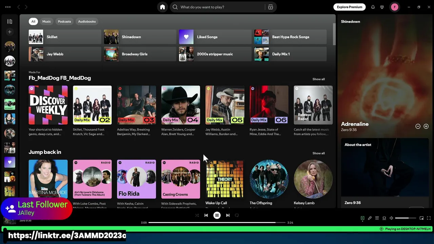Open Friend Activity icon

click(382, 7)
